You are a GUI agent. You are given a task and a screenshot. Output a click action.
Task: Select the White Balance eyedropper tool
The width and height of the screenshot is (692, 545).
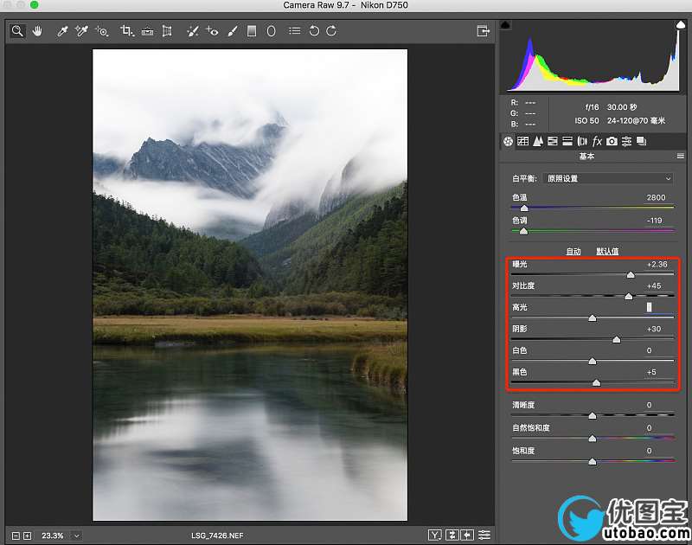[62, 31]
